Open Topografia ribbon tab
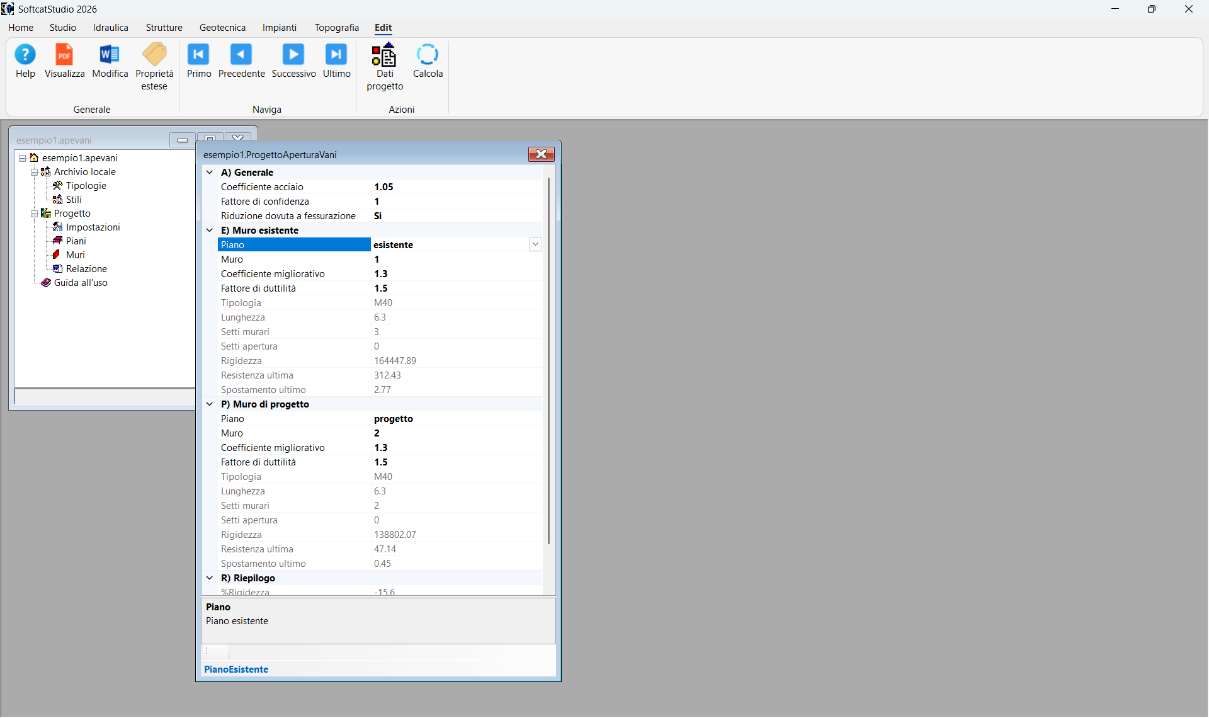 pyautogui.click(x=337, y=28)
